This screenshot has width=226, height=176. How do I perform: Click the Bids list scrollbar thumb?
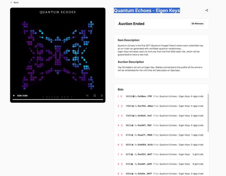(208, 113)
